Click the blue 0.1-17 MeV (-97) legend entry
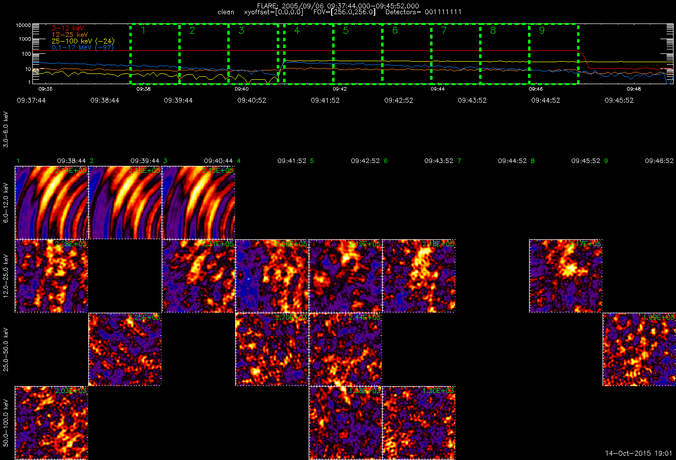Screen dimensions: 676x460 click(x=82, y=47)
